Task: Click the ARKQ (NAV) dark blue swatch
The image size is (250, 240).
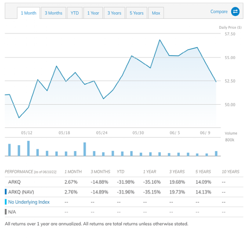Action: point(5,192)
